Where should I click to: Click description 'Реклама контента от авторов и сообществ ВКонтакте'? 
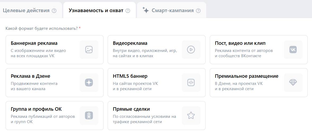(244, 53)
